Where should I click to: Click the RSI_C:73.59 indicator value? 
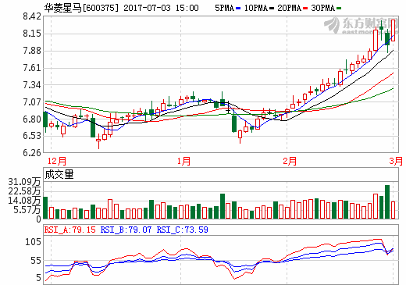pyautogui.click(x=182, y=230)
